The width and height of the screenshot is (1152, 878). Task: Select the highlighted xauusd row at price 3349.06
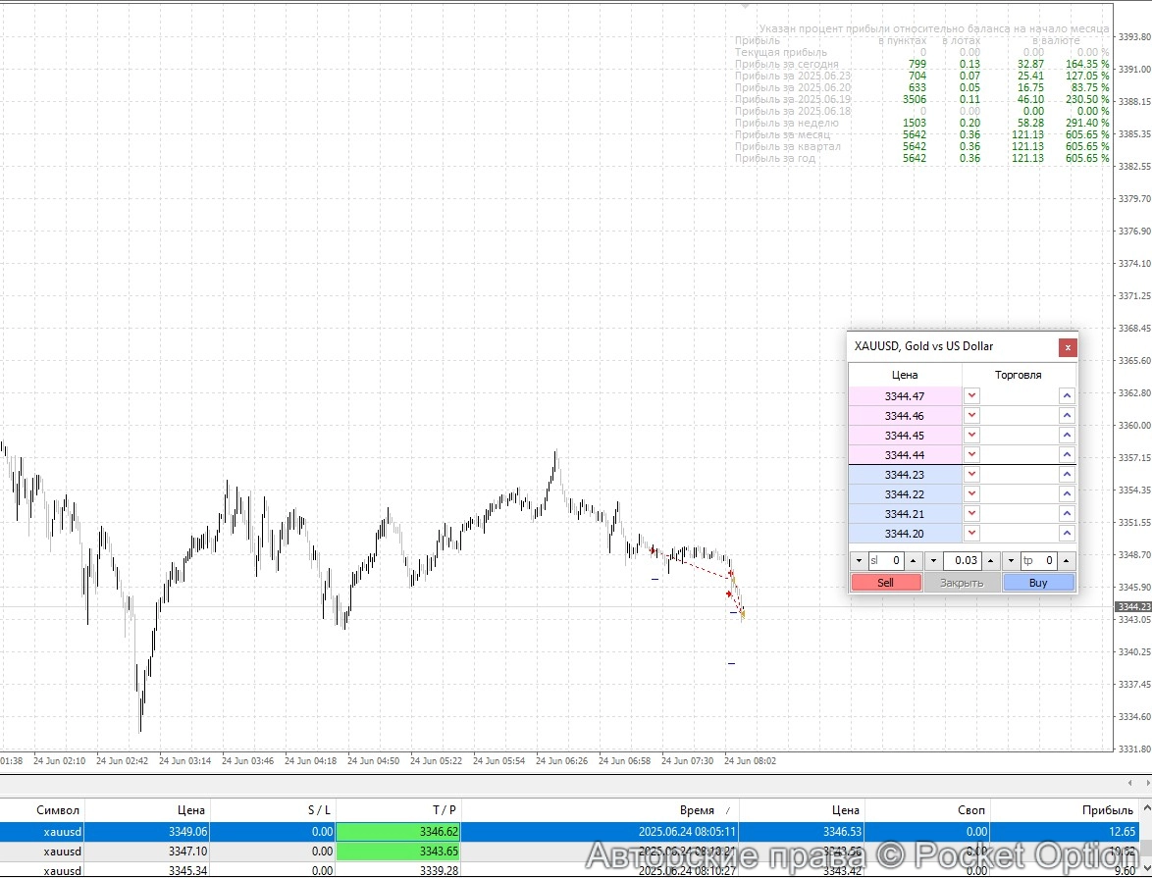pyautogui.click(x=393, y=831)
